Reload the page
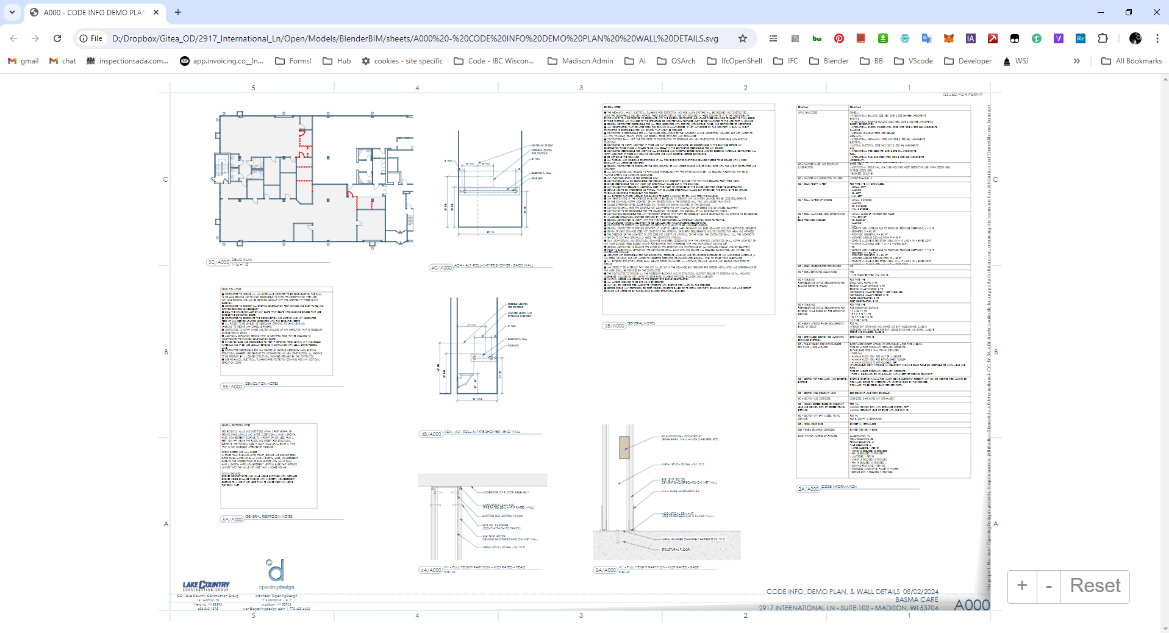 pyautogui.click(x=57, y=38)
